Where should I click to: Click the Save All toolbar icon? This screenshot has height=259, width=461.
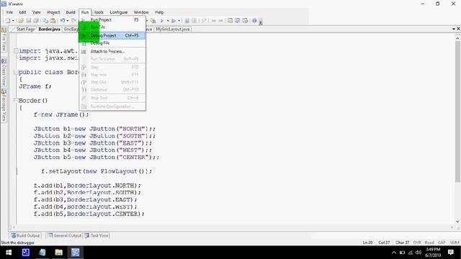[x=35, y=21]
